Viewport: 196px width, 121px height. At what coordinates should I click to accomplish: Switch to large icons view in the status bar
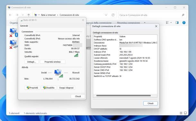185,113
